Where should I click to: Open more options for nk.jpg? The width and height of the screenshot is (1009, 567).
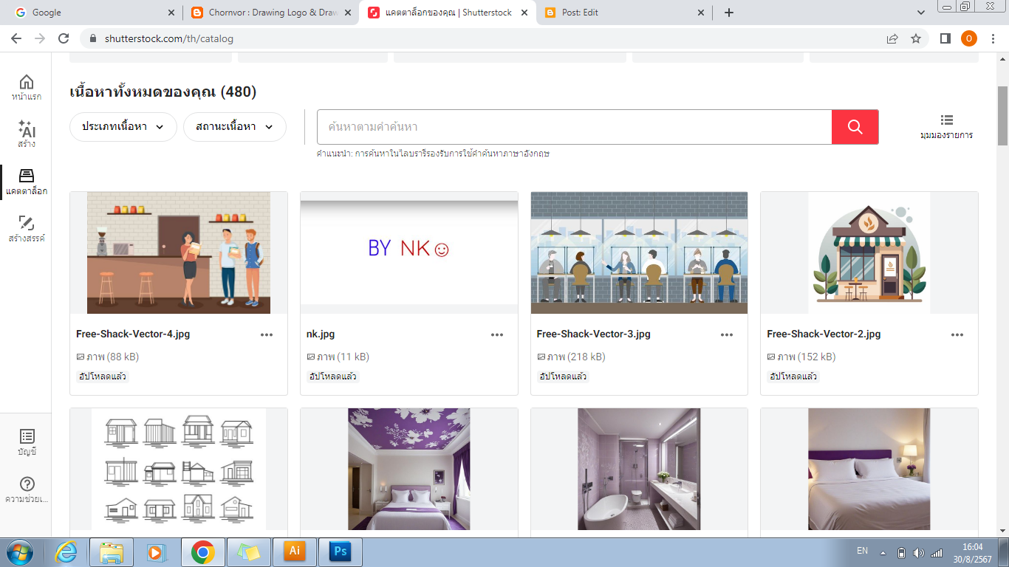(x=497, y=334)
